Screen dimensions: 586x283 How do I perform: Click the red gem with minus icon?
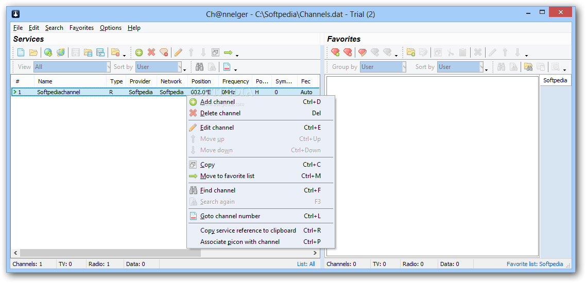tap(348, 52)
